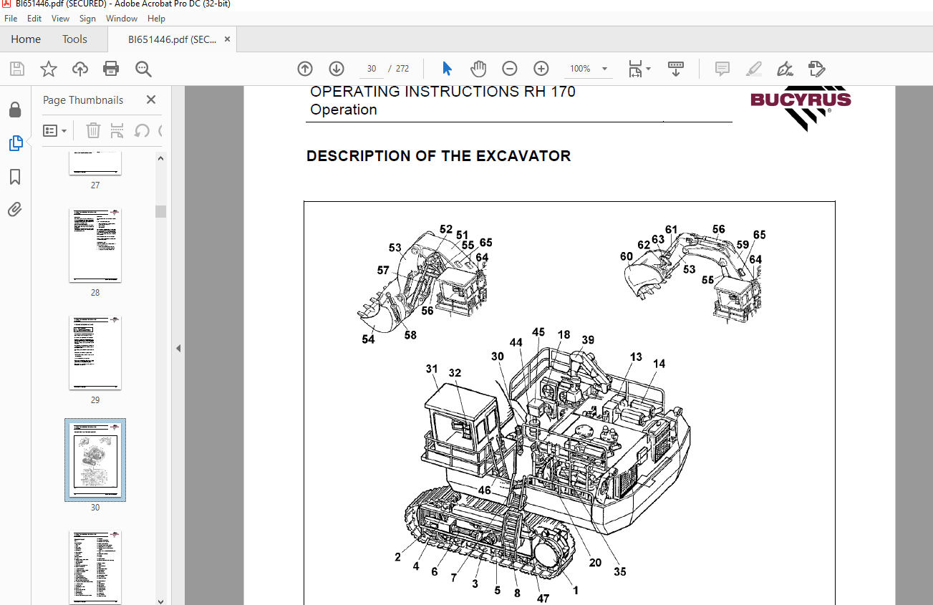933x605 pixels.
Task: Click the DESCRIPTION OF THE EXCAVATOR heading
Action: click(438, 156)
